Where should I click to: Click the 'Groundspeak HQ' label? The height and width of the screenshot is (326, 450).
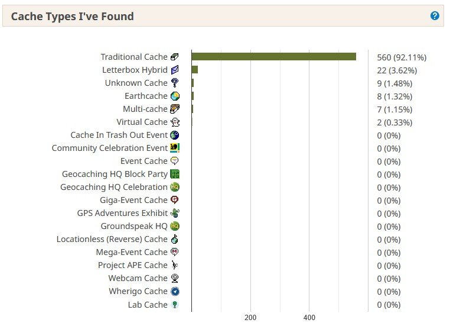tap(134, 226)
